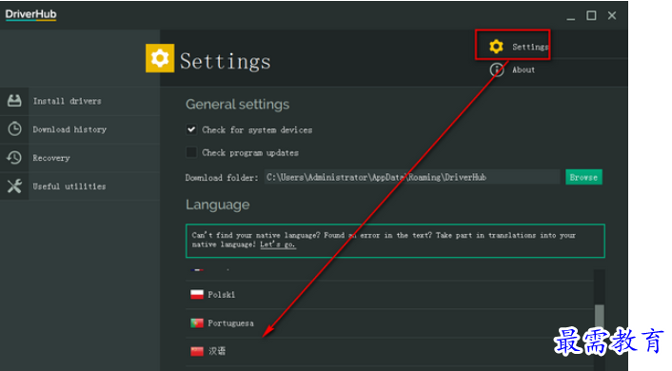Switch to Recovery section
This screenshot has width=672, height=371.
point(80,158)
